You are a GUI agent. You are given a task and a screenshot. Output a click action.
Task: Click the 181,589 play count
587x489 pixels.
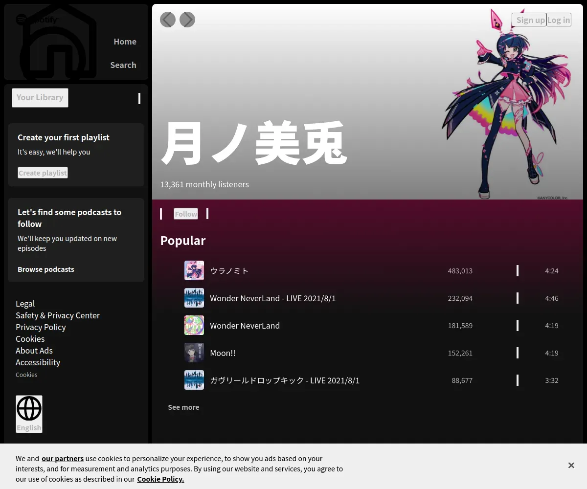point(460,326)
